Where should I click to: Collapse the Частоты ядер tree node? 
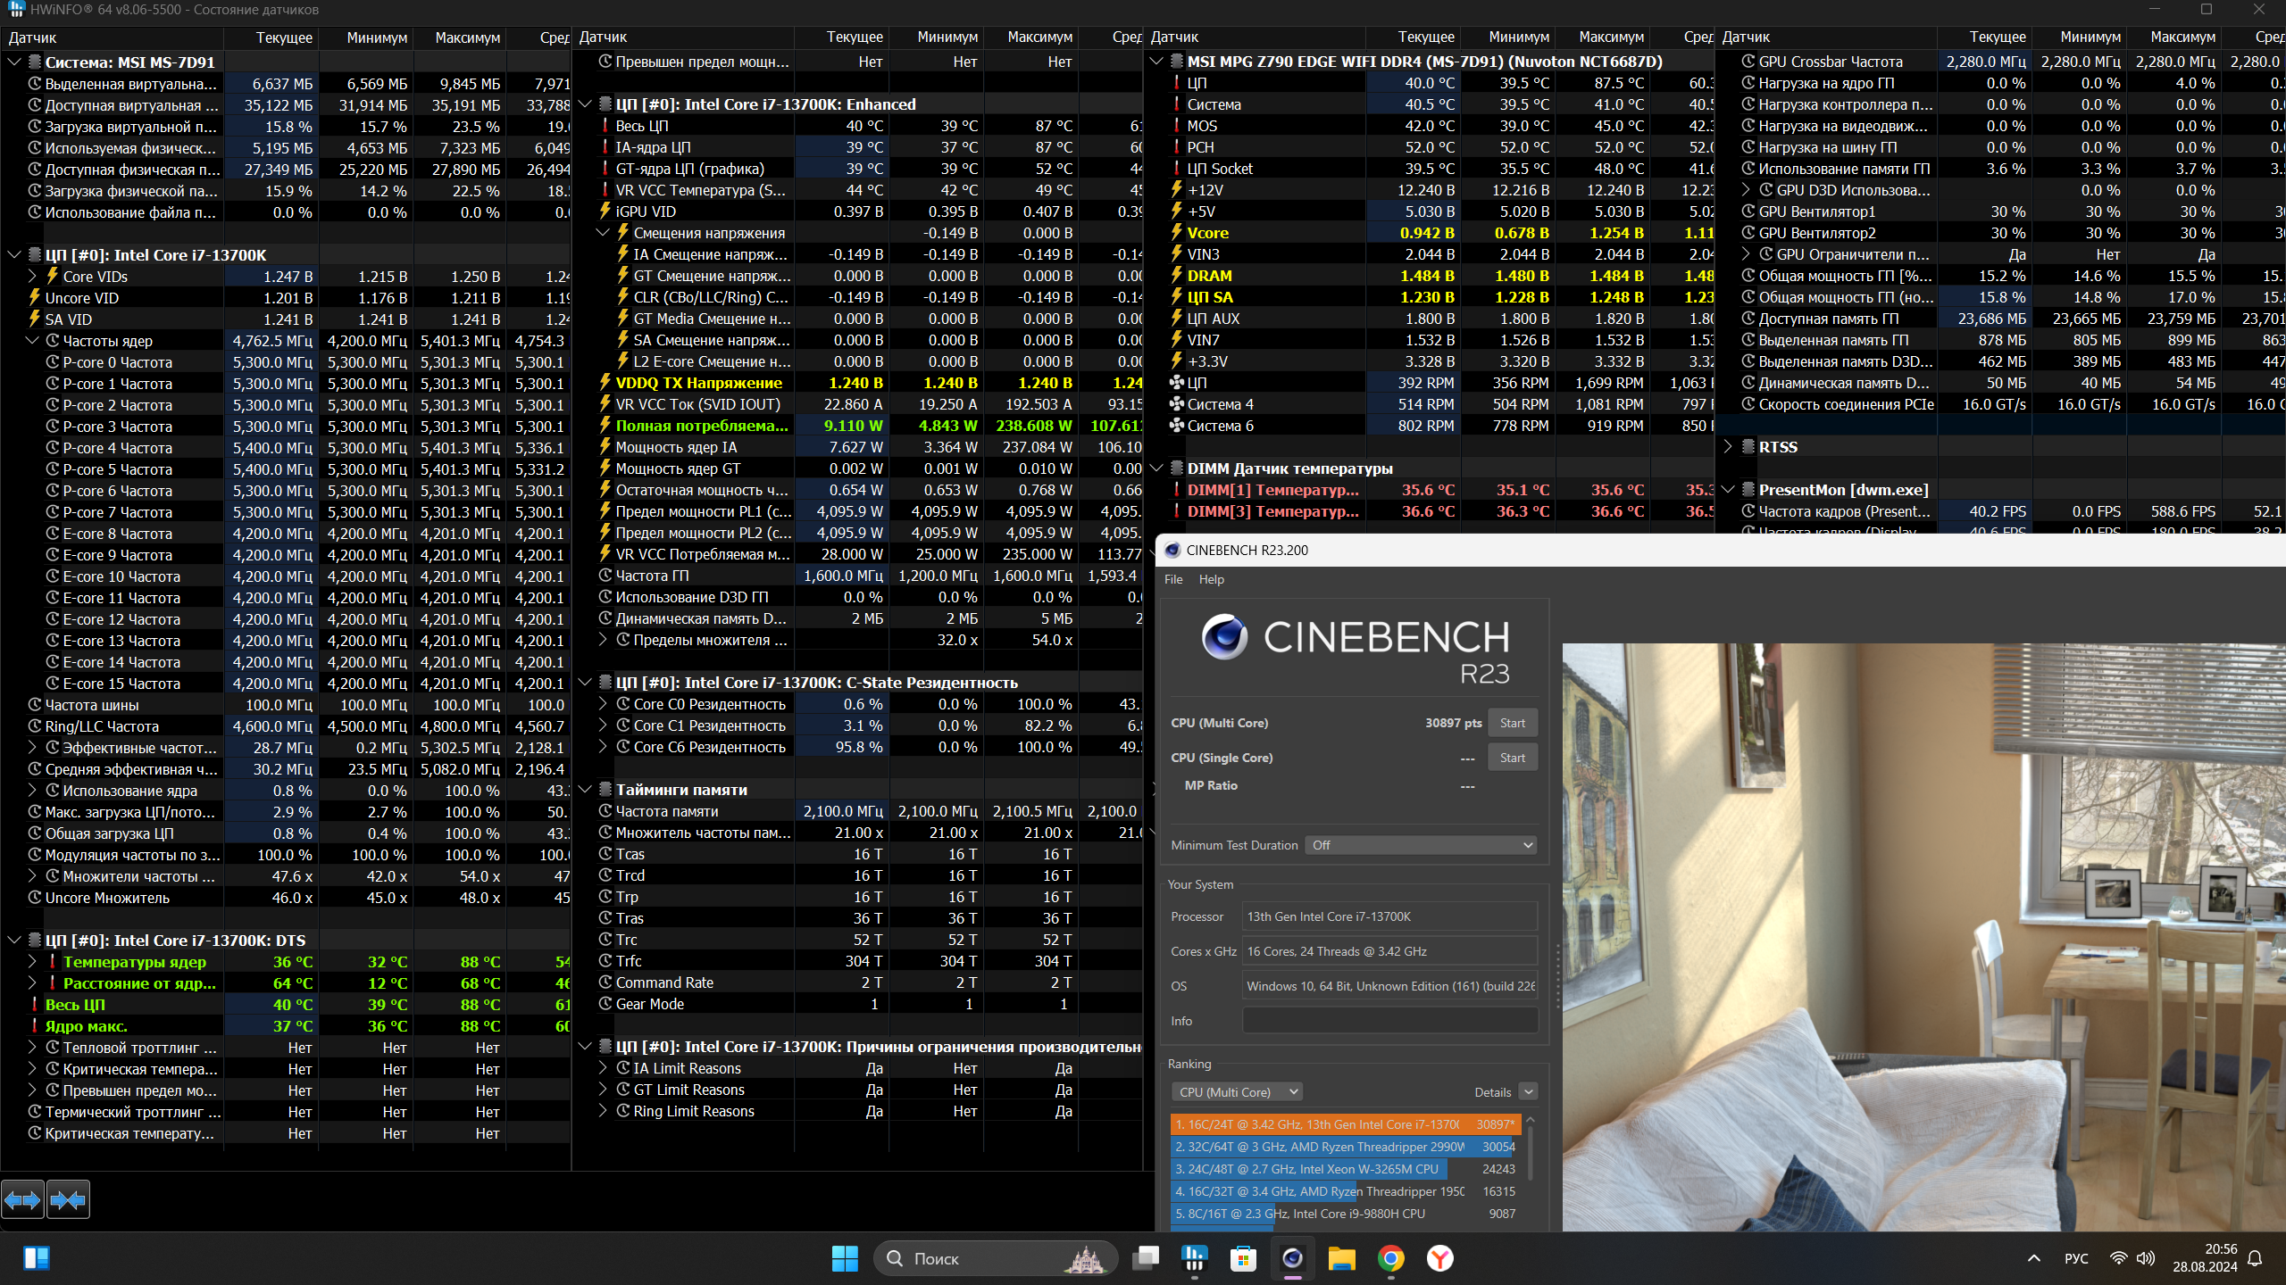tap(33, 341)
